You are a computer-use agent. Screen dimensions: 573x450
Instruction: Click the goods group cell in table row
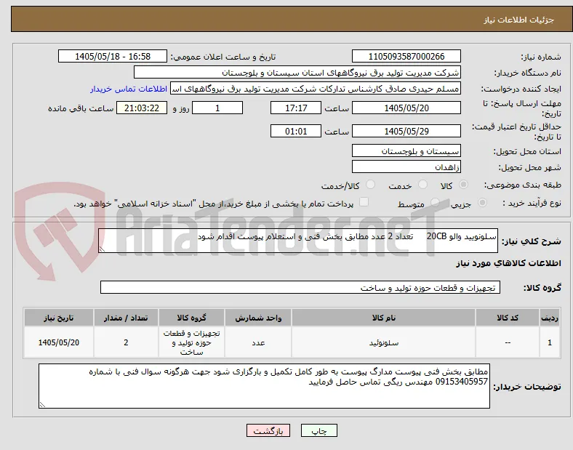[x=191, y=342]
